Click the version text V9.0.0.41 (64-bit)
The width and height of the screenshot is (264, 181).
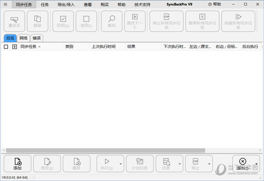pyautogui.click(x=15, y=177)
